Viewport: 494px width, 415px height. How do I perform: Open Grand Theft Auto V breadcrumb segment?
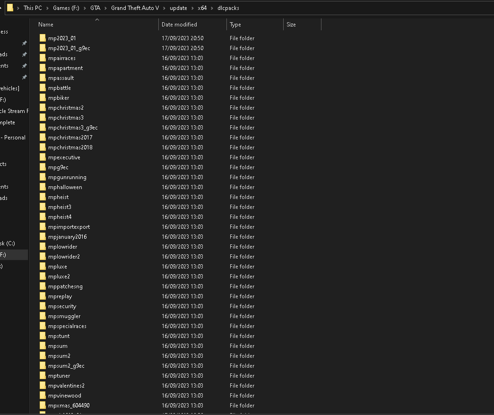click(135, 8)
